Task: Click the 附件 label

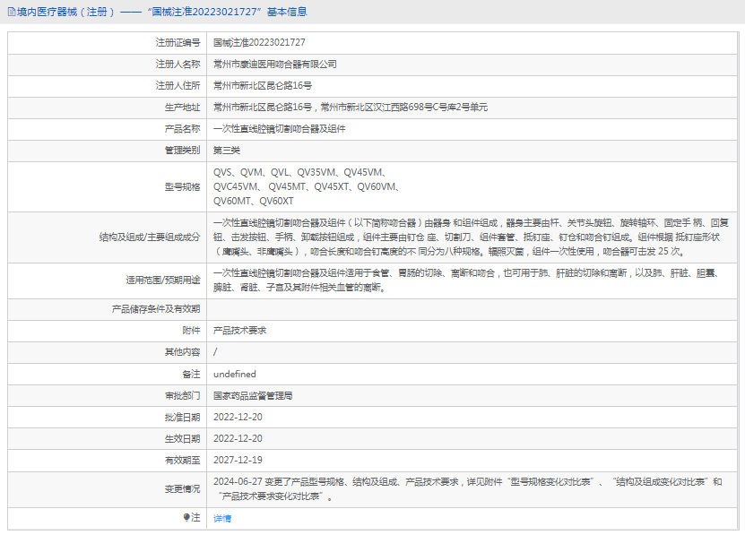Action: point(192,330)
